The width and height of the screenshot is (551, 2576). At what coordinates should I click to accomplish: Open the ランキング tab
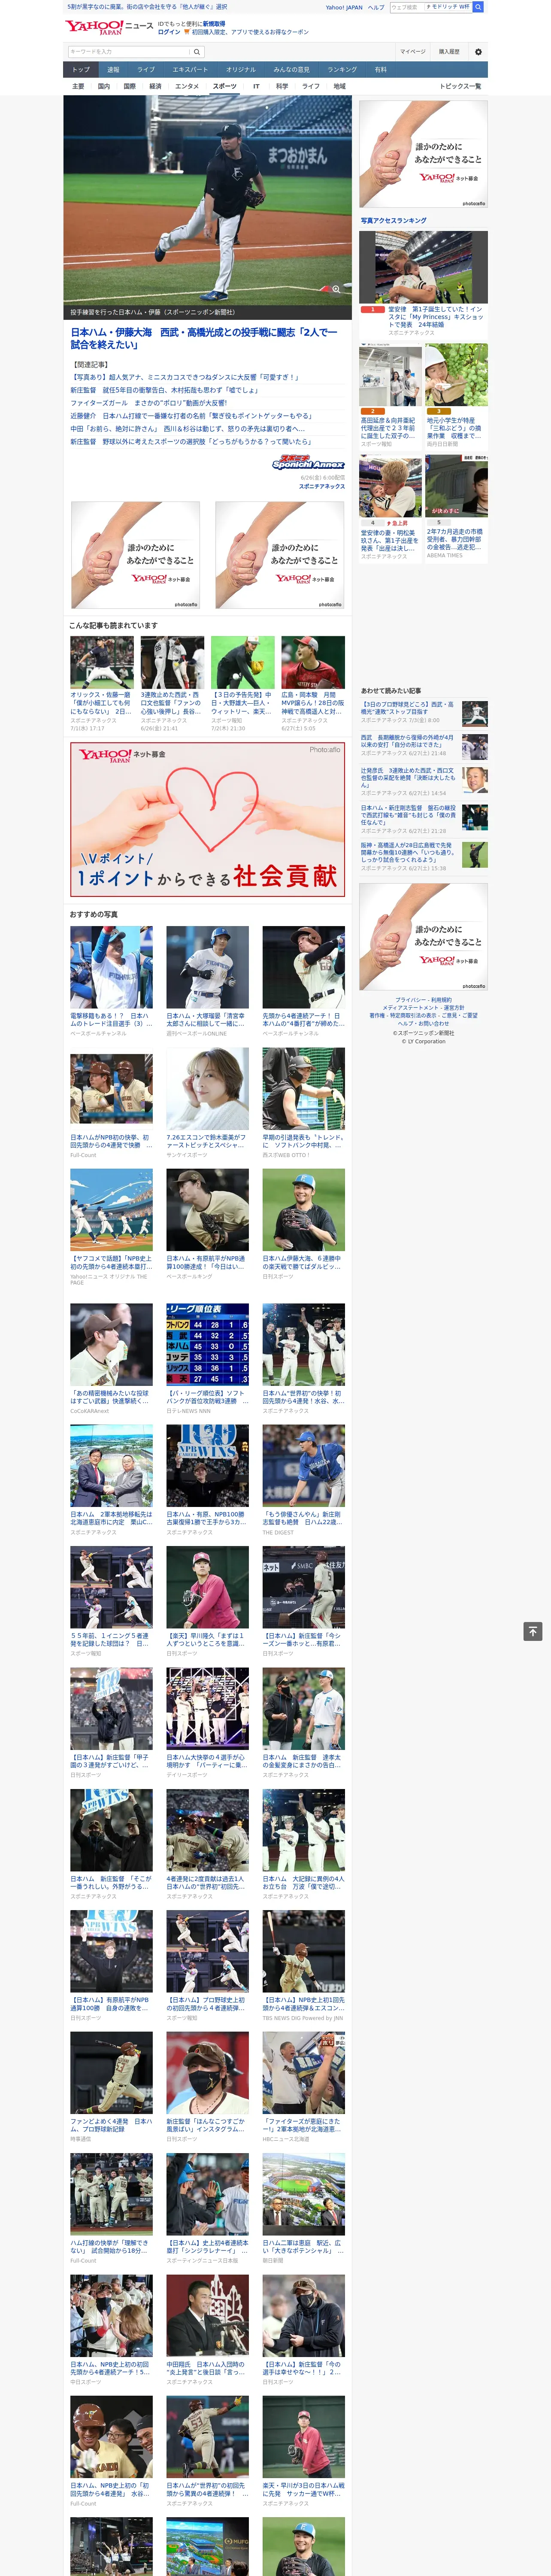(342, 70)
